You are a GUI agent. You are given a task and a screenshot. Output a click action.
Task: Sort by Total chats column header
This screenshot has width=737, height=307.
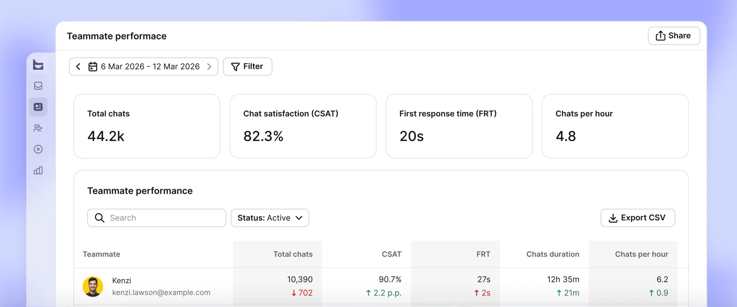point(293,255)
